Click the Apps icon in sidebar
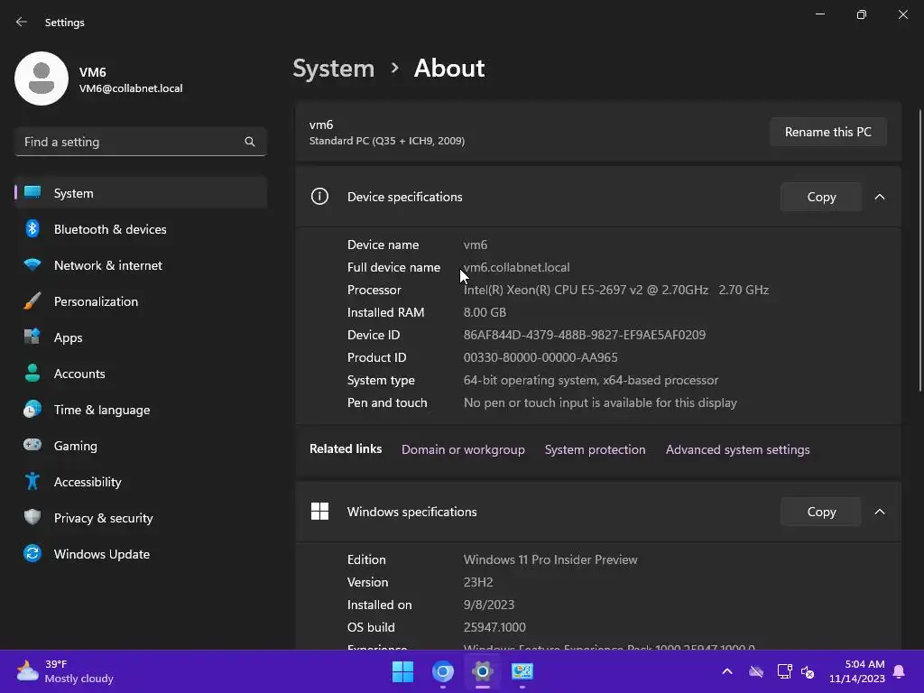Image resolution: width=924 pixels, height=693 pixels. pyautogui.click(x=32, y=337)
